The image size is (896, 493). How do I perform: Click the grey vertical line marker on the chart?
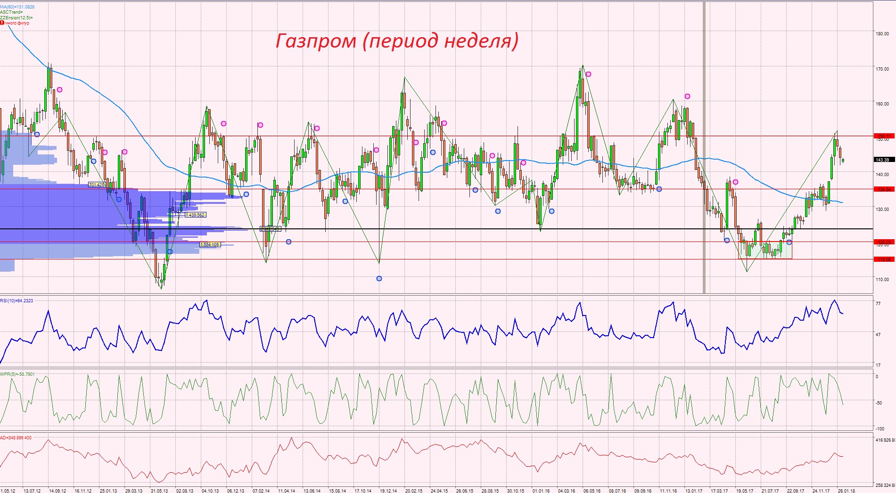coord(705,147)
